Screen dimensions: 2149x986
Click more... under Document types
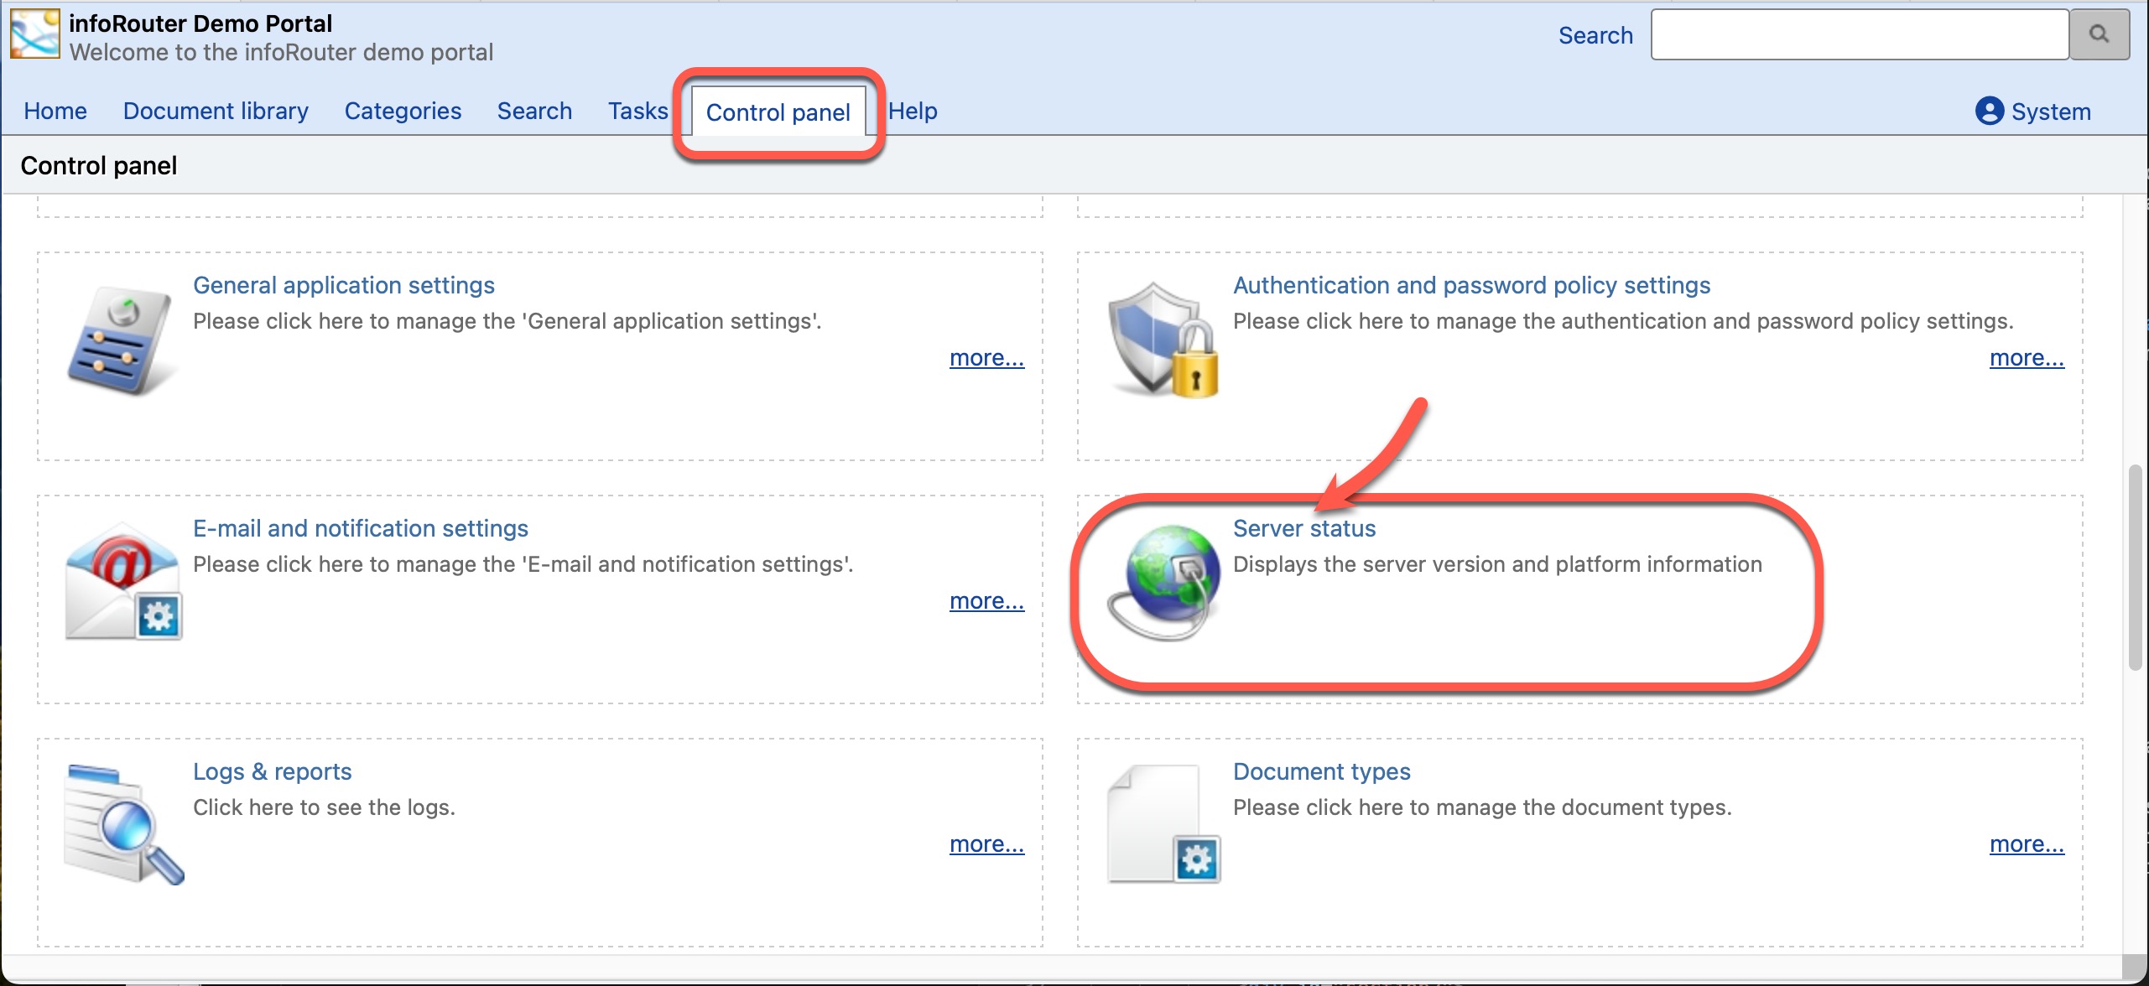coord(2027,844)
